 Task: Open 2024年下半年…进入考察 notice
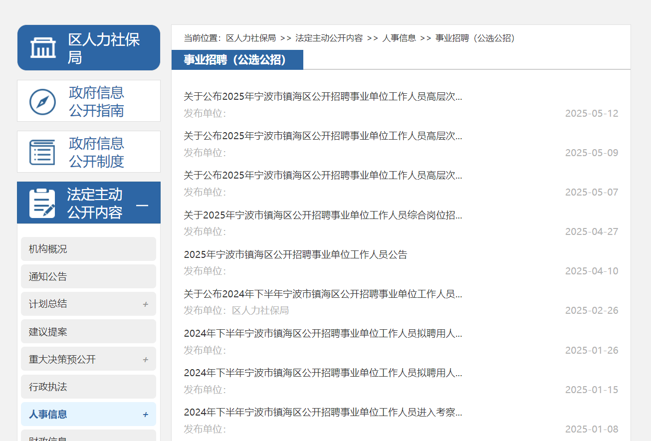323,413
